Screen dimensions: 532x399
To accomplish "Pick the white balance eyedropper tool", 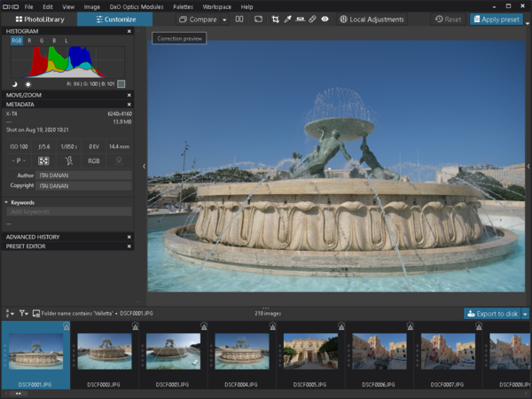I will [288, 19].
